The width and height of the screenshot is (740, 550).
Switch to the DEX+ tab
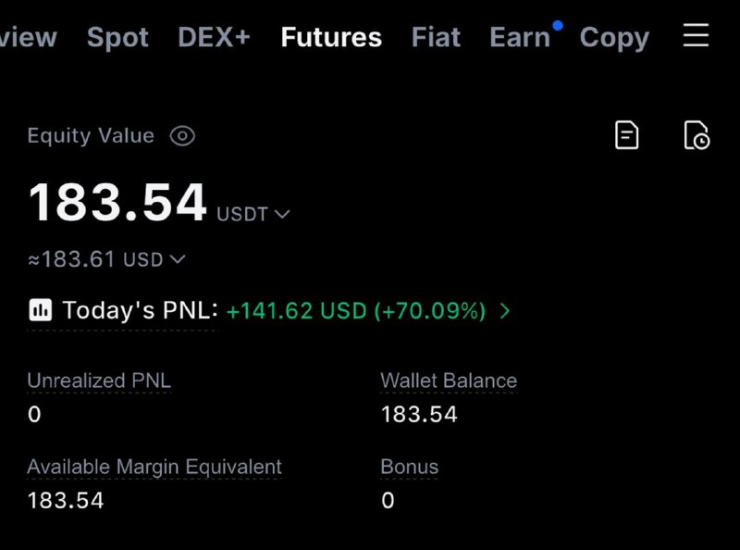point(214,37)
